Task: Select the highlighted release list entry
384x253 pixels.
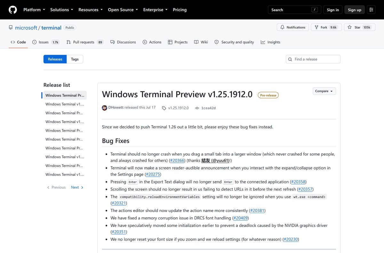Action: pos(64,95)
